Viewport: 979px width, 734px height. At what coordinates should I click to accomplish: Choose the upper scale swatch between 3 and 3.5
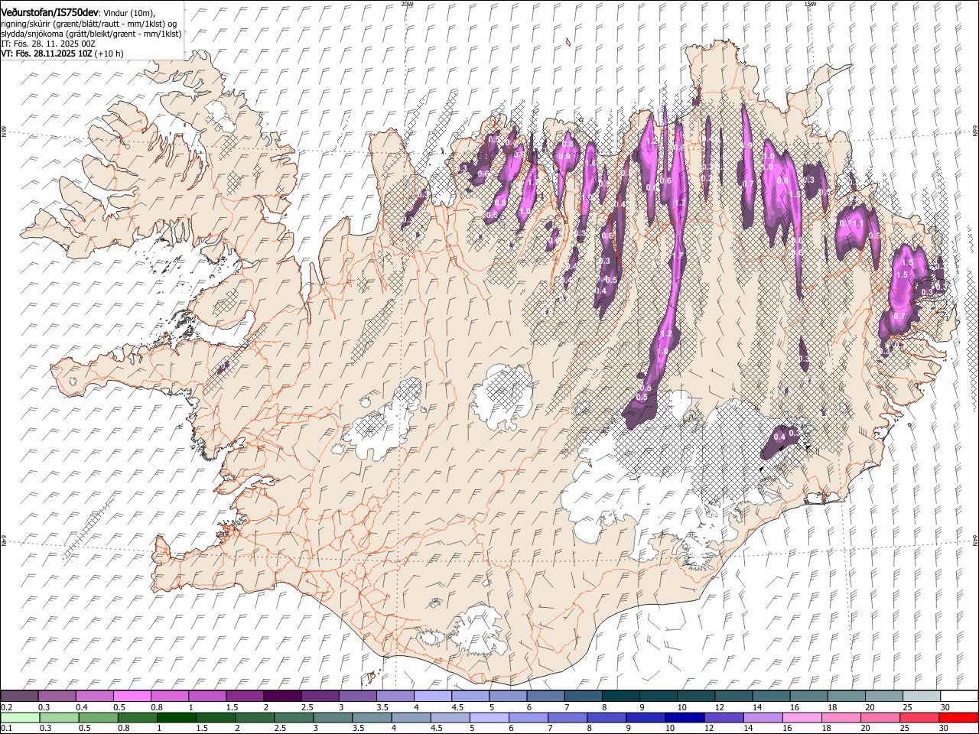pos(357,696)
